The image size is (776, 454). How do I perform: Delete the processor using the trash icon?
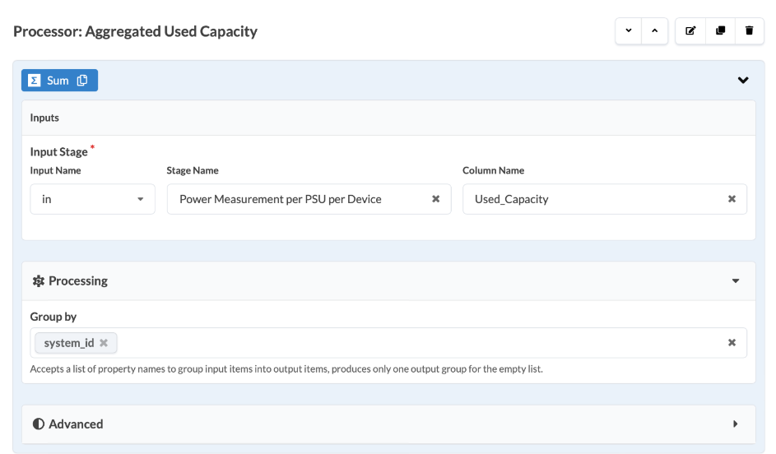pos(749,31)
